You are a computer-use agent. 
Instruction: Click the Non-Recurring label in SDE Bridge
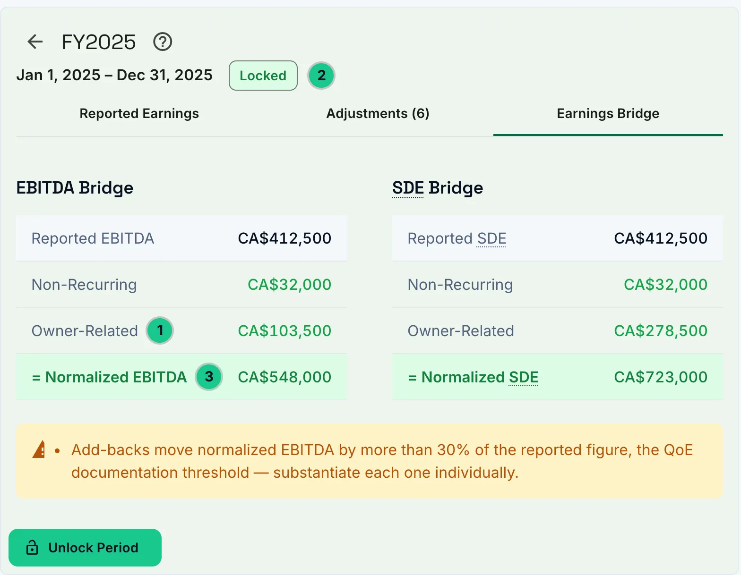460,285
